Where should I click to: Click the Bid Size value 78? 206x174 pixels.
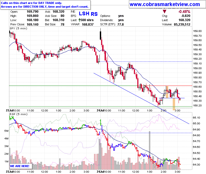coord(62,25)
